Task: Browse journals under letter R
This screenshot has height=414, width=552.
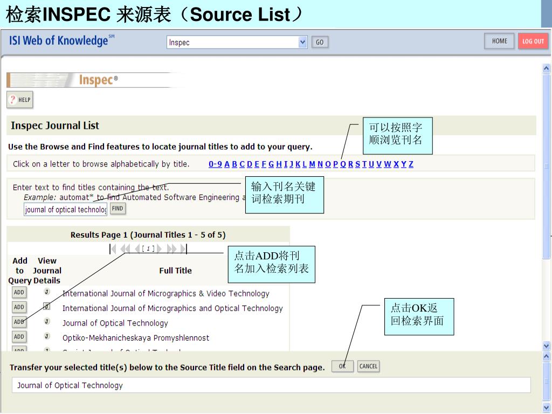Action: [350, 164]
